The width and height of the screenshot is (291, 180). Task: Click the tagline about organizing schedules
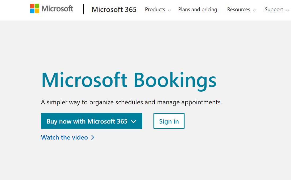click(131, 102)
